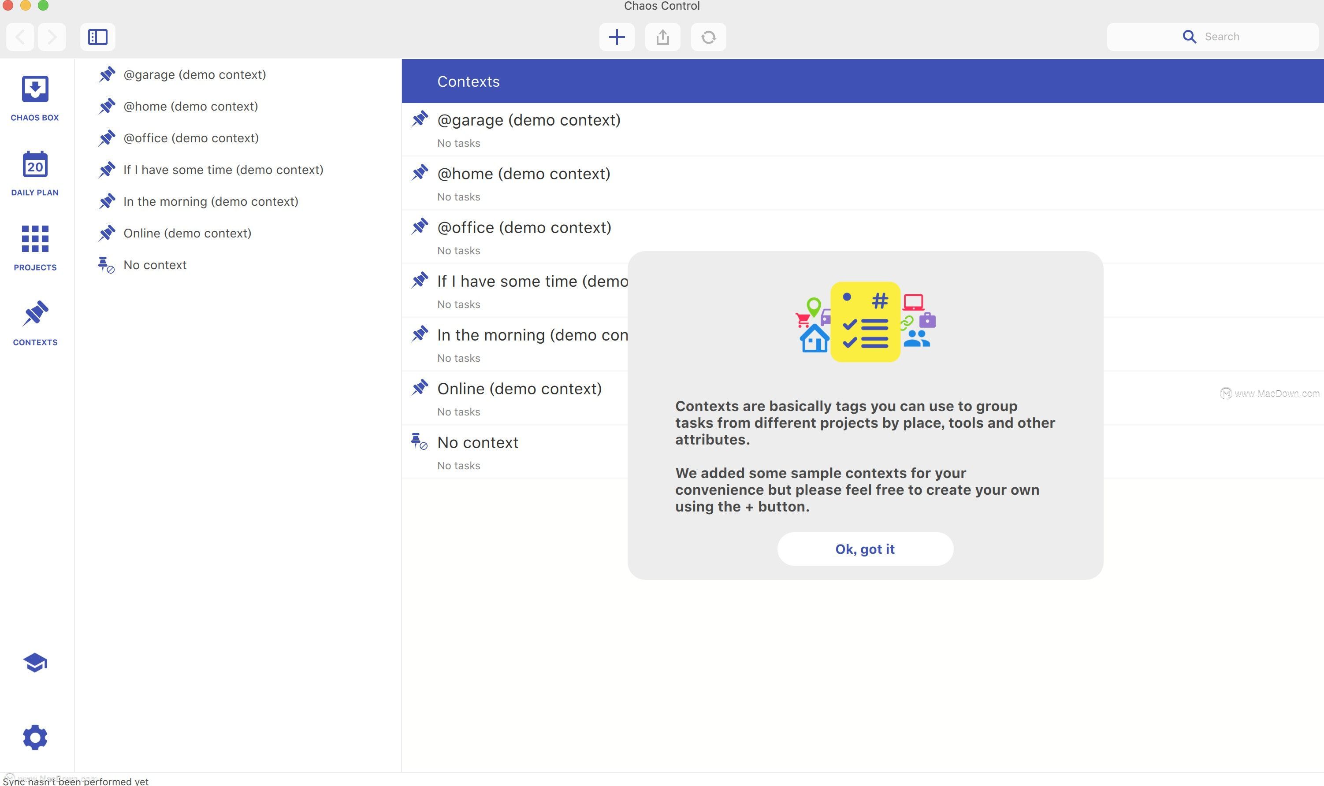
Task: Toggle the sidebar panel button
Action: 97,37
